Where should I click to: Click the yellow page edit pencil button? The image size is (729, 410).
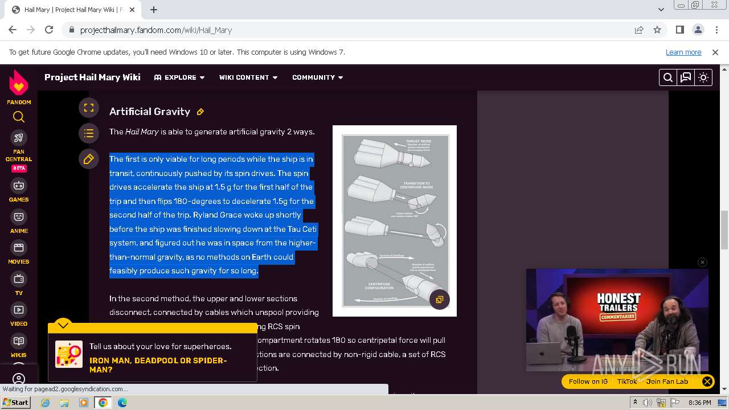click(89, 159)
